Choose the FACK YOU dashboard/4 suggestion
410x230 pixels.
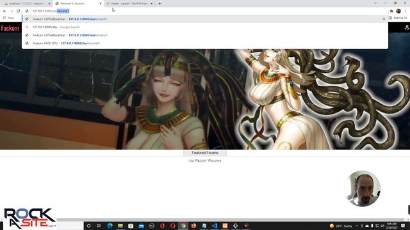coord(205,43)
